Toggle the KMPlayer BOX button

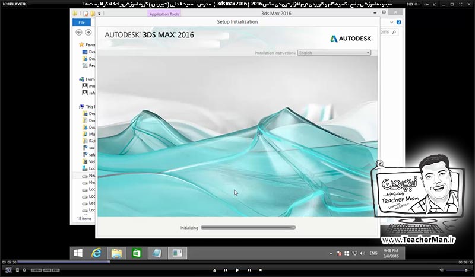(413, 4)
